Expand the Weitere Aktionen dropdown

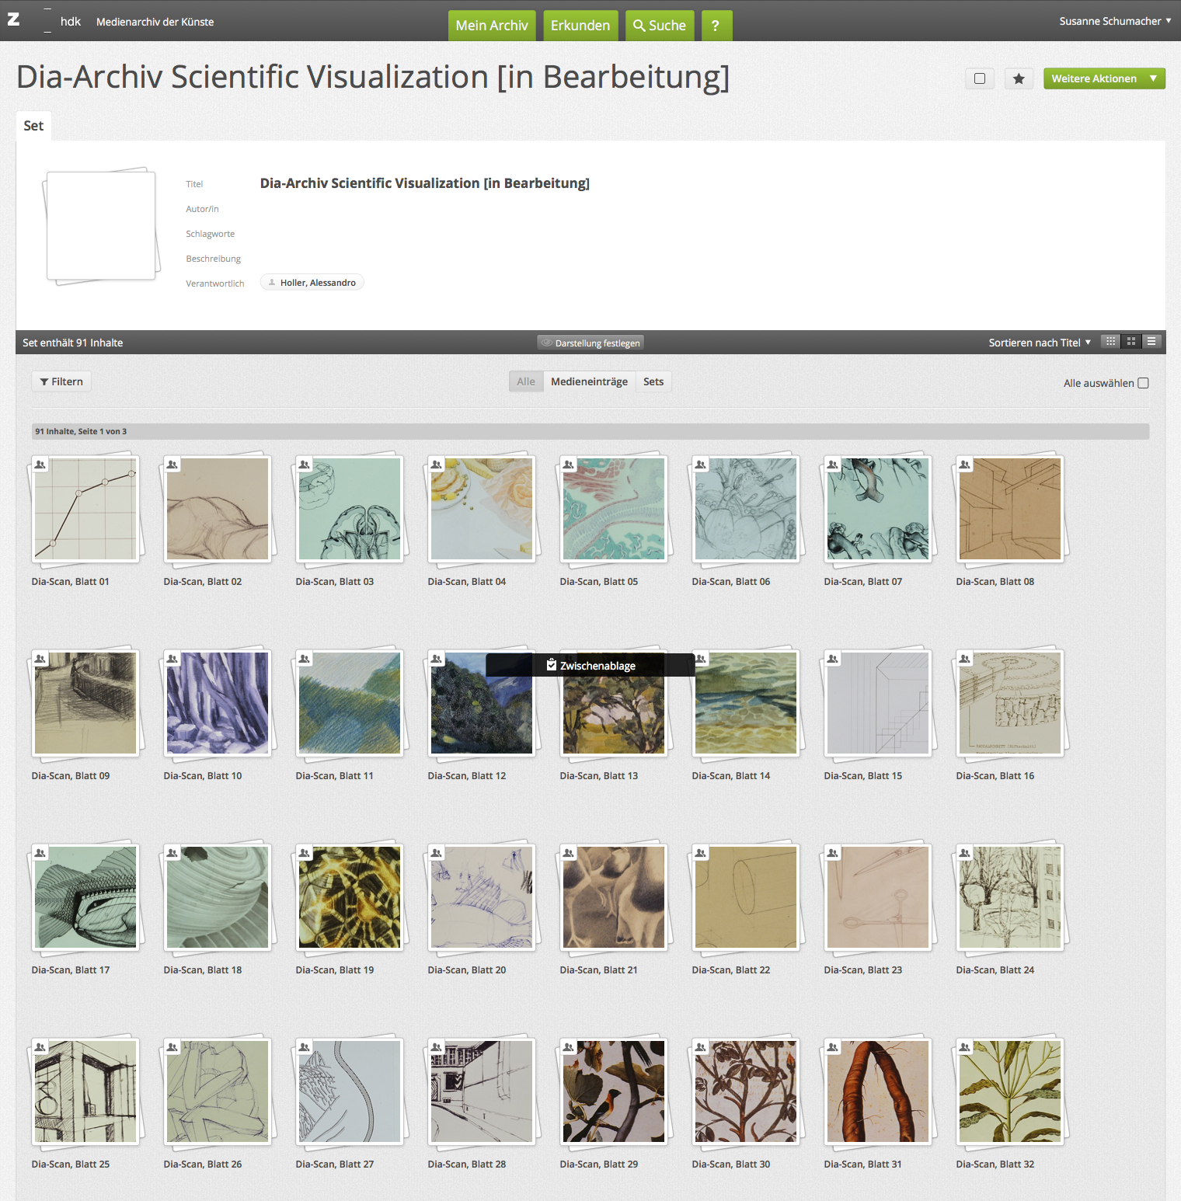point(1103,78)
